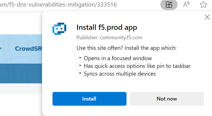Click "Syncs across multiple devices" bullet
The height and width of the screenshot is (116, 212).
(120, 74)
